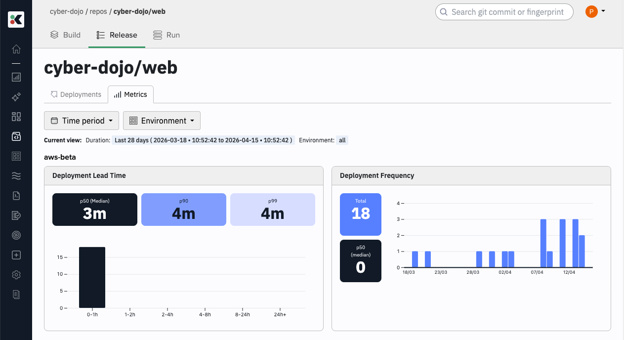This screenshot has width=624, height=340.
Task: Click the 2-4h axis label
Action: pos(167,314)
